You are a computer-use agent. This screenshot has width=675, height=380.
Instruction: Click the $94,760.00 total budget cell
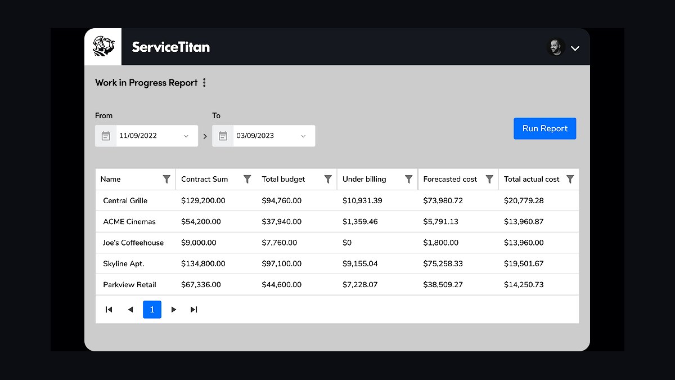pos(282,200)
